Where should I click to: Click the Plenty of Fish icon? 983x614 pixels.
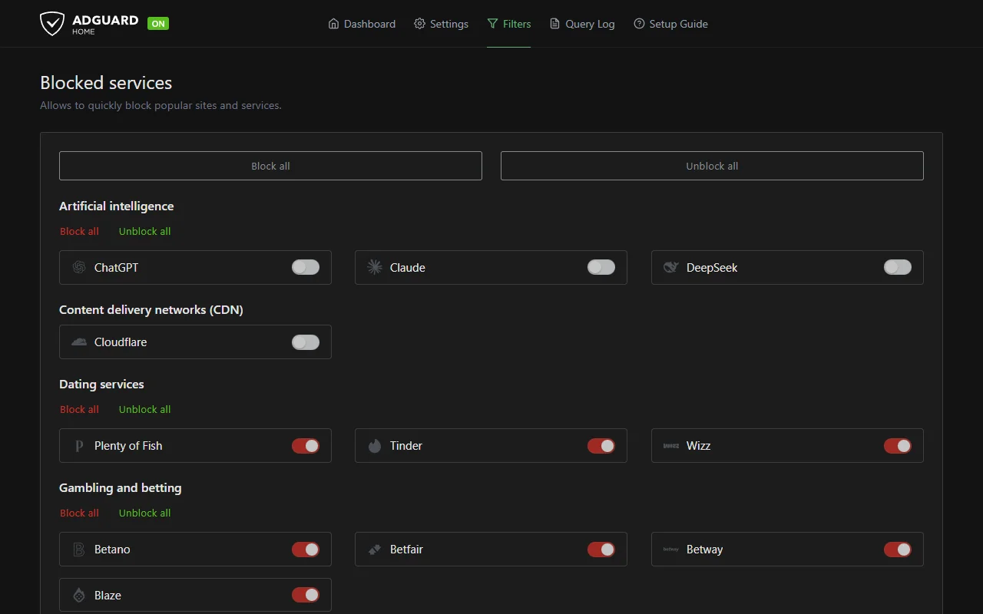78,445
